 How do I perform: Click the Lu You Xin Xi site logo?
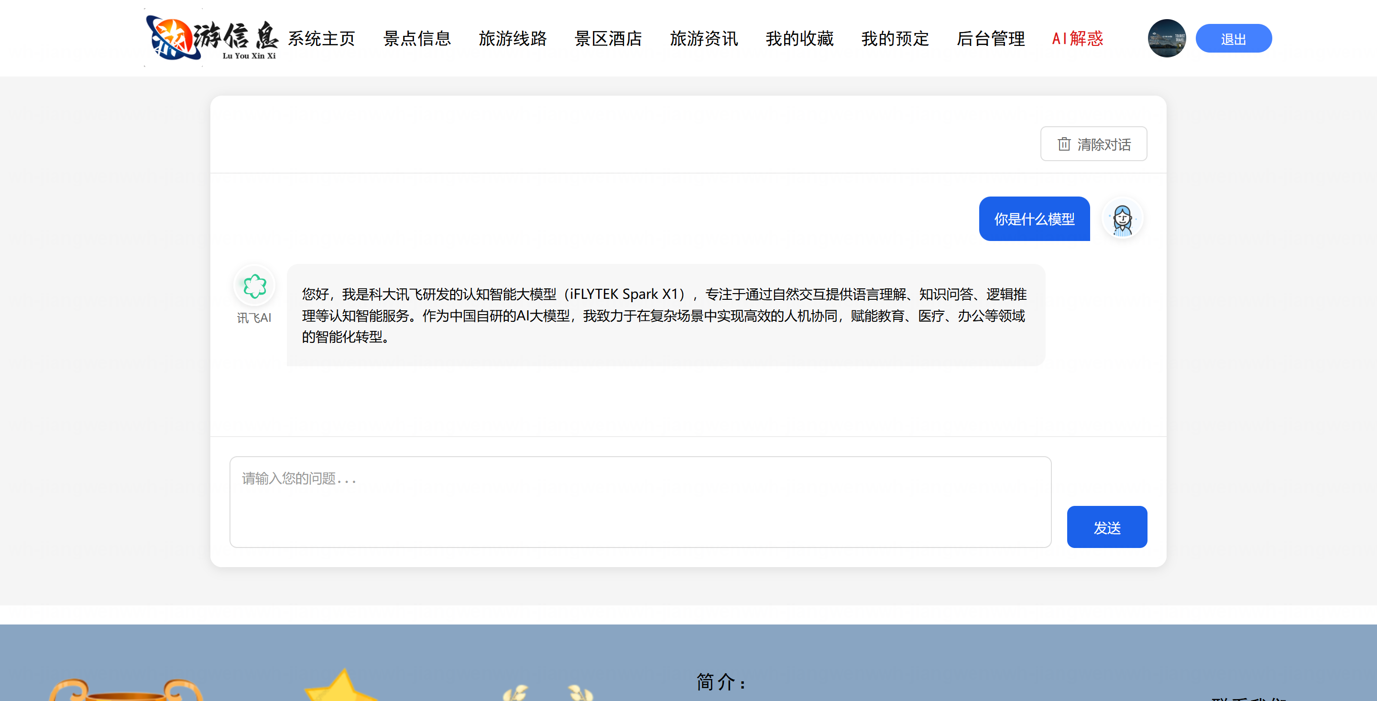click(212, 38)
